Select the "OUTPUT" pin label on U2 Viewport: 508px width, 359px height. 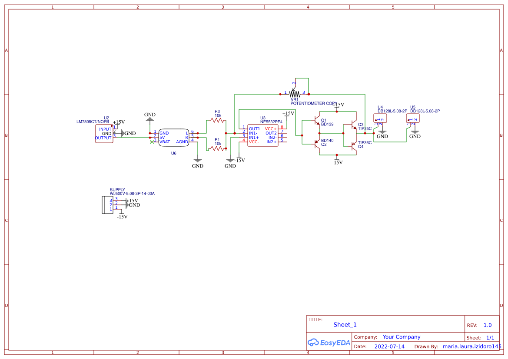(103, 138)
